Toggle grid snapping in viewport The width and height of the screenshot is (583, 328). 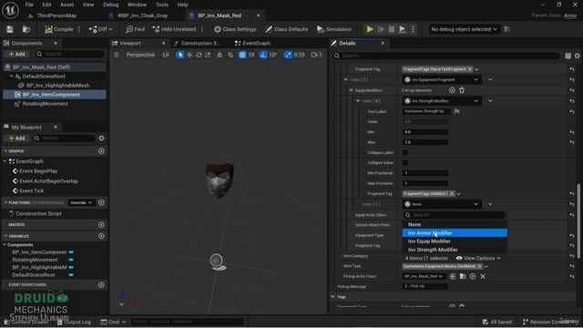coord(242,55)
